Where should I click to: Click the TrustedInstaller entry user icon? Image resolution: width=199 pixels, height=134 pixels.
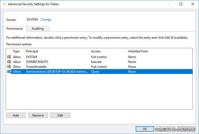[x=9, y=67]
